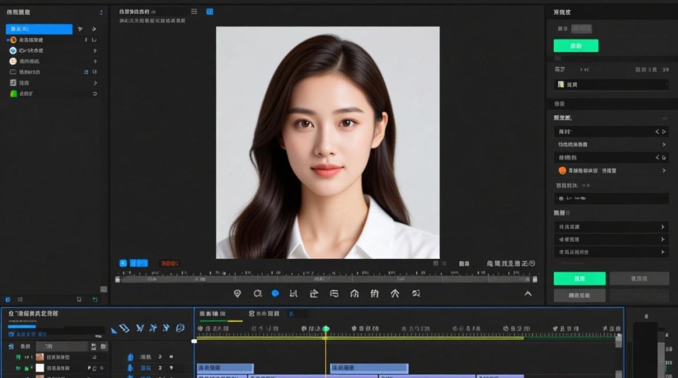Expand the bottom arrow row in the right panel
This screenshot has height=378, width=678.
tap(611, 252)
